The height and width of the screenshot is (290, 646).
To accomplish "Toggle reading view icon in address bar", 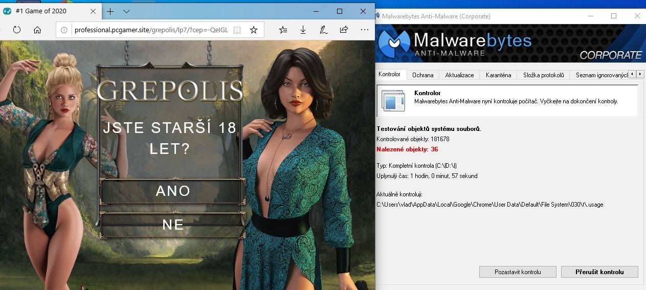I will pyautogui.click(x=237, y=30).
